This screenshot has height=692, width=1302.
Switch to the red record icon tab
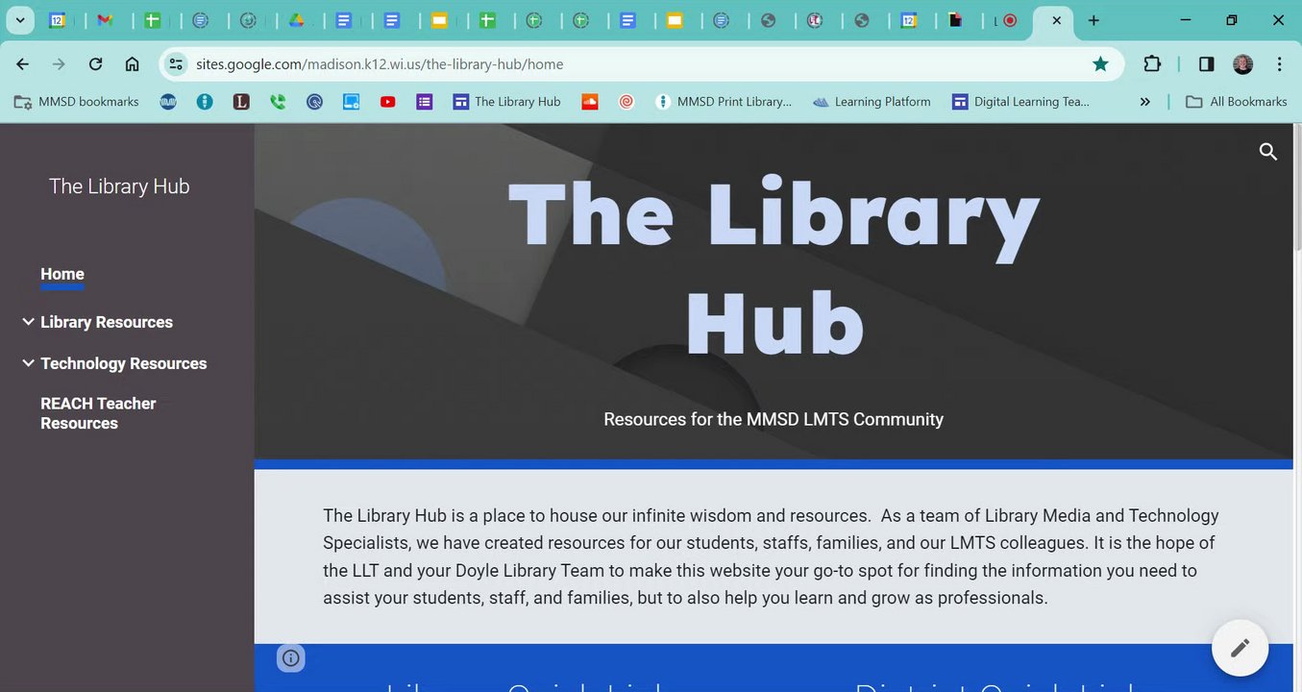pyautogui.click(x=1010, y=20)
